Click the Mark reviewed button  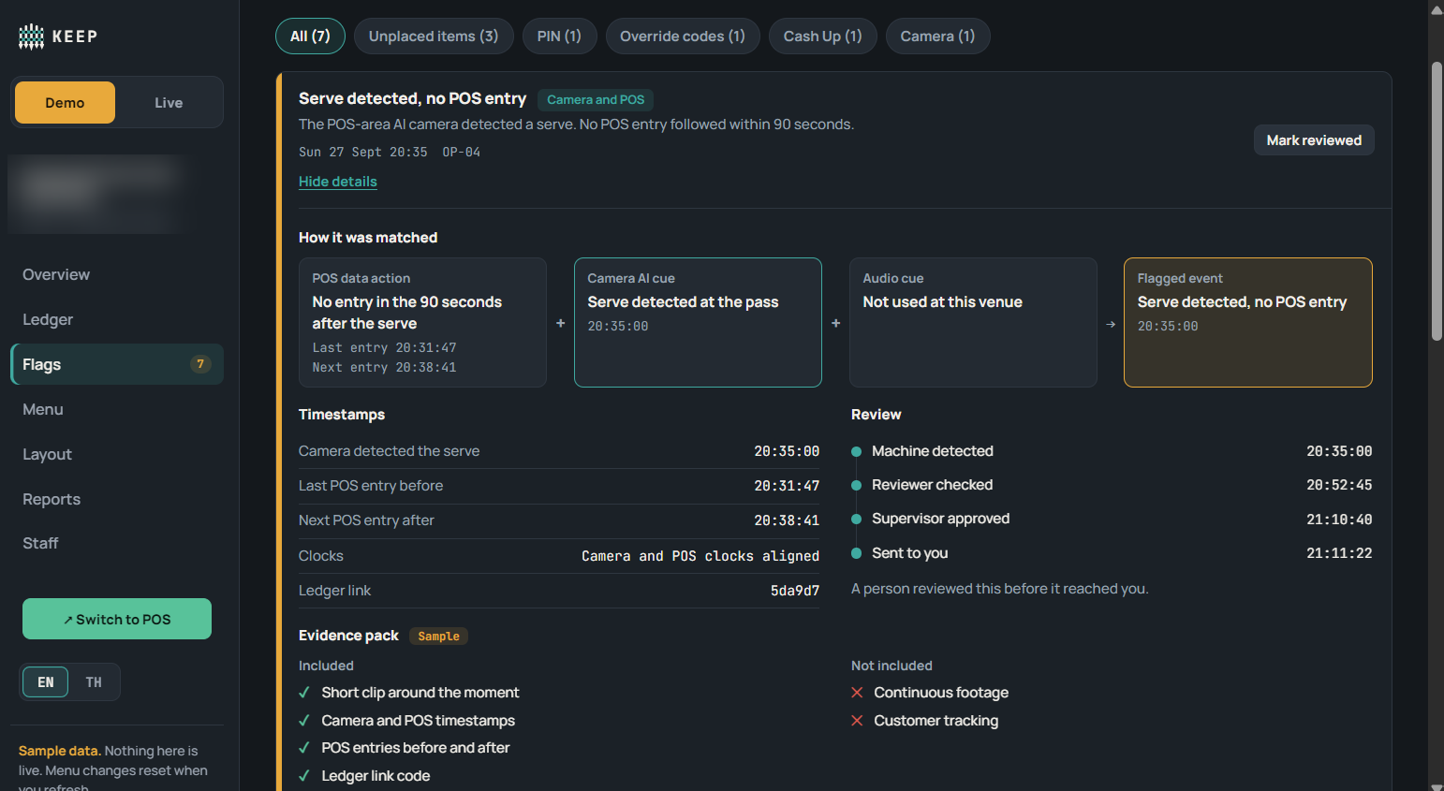pos(1314,140)
